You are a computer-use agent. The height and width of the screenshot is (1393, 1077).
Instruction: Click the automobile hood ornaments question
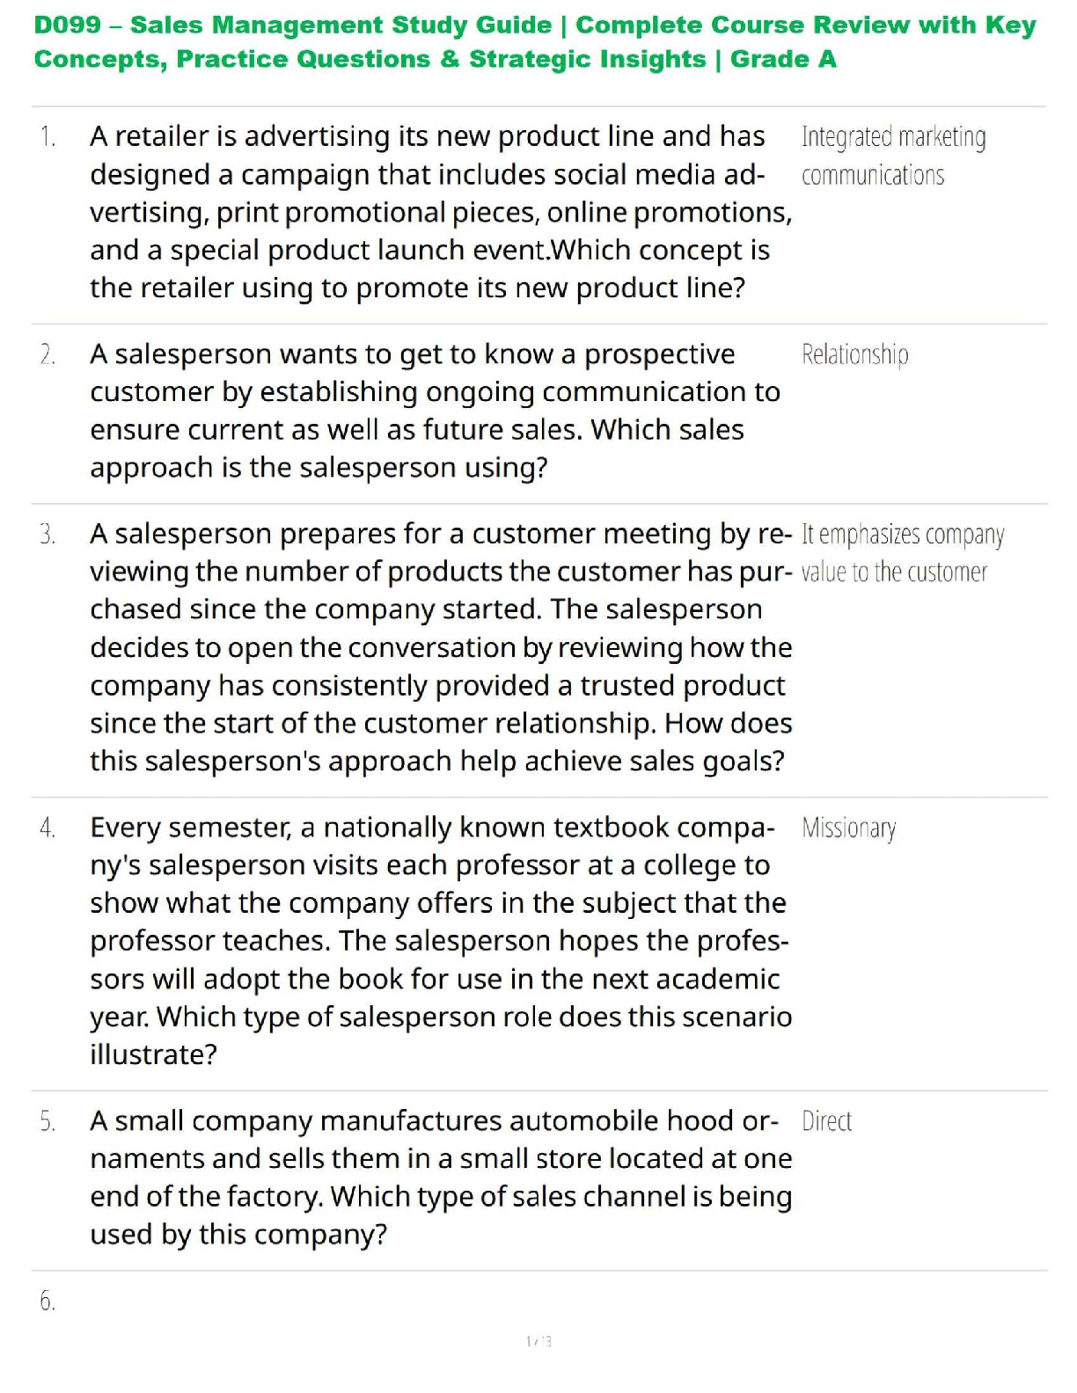[x=440, y=1177]
